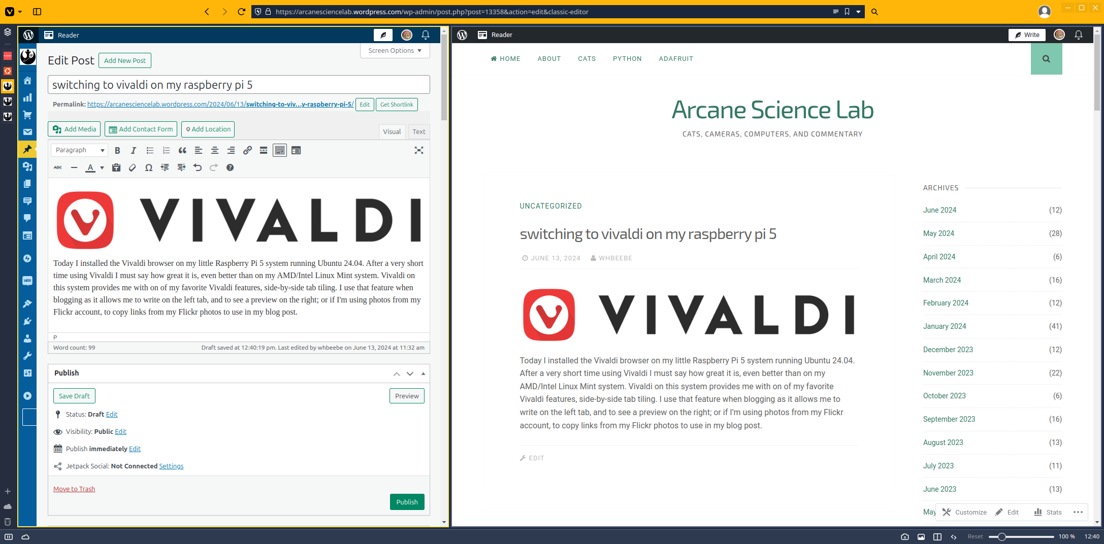Toggle the editor toolbar kitchen sink

[280, 150]
